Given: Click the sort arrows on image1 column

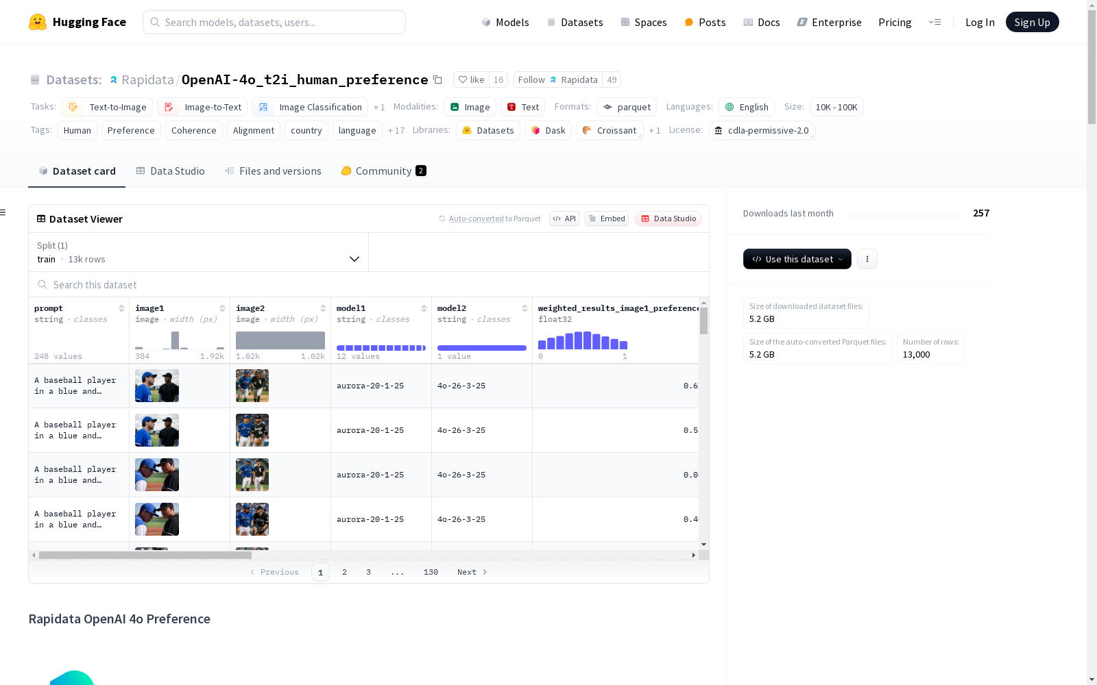Looking at the screenshot, I should click(x=222, y=308).
